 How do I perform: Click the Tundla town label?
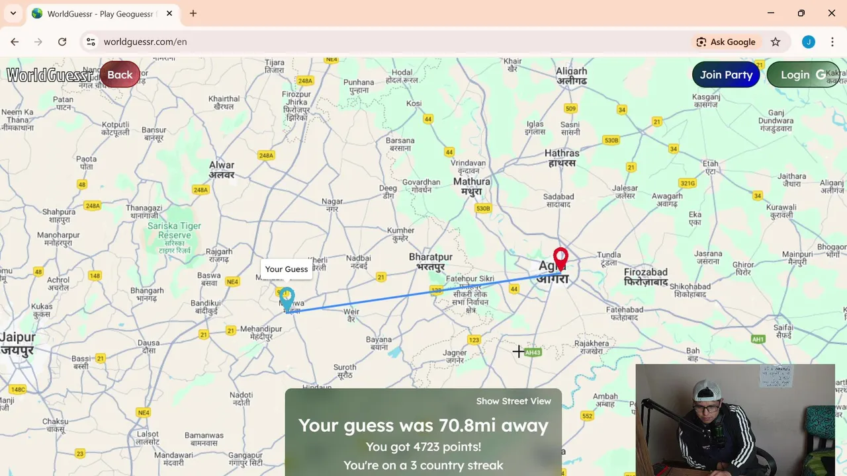(x=609, y=258)
